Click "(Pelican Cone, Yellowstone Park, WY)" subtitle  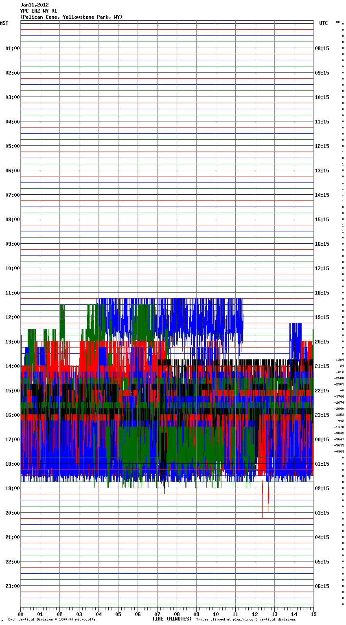(71, 17)
